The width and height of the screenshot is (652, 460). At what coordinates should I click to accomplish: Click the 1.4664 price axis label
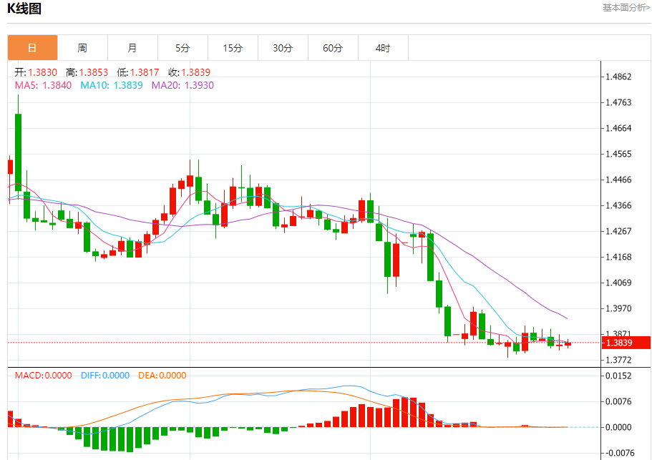coord(619,128)
